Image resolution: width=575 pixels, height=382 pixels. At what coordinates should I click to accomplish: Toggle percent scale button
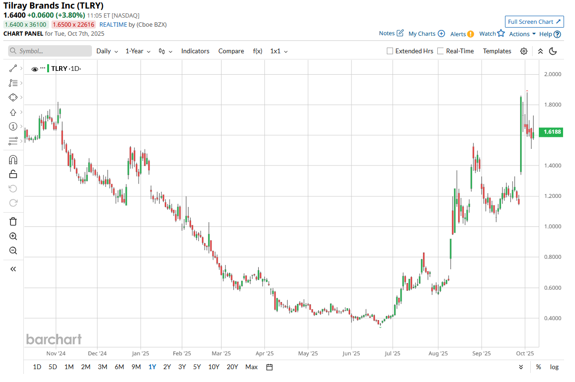[x=538, y=367]
